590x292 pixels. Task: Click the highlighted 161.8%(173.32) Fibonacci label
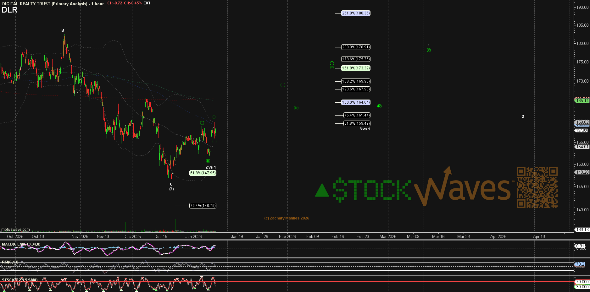tap(356, 68)
